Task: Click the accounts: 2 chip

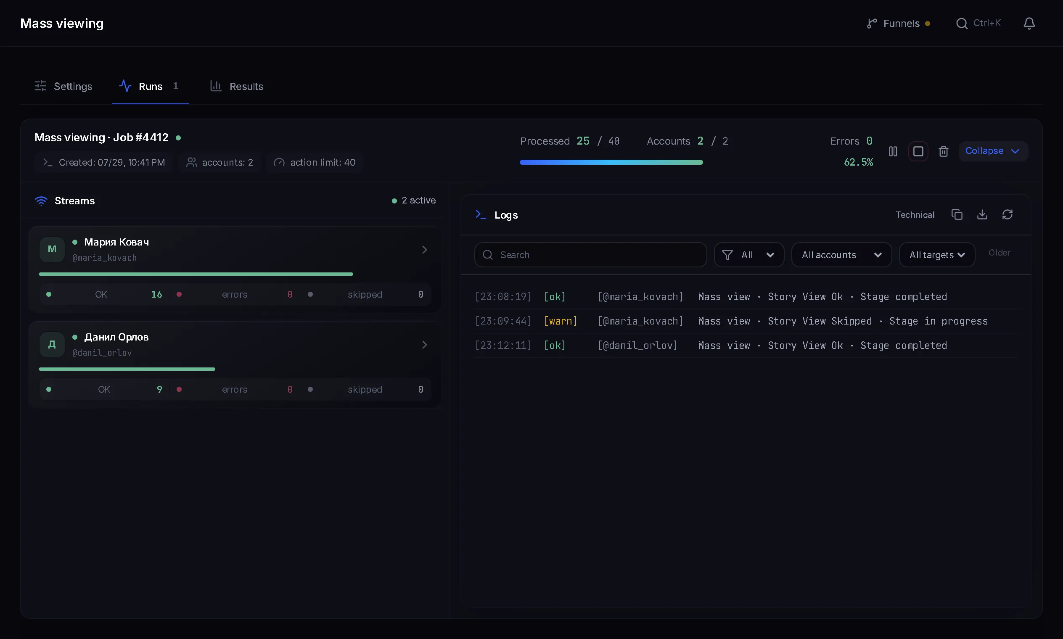Action: pos(219,162)
